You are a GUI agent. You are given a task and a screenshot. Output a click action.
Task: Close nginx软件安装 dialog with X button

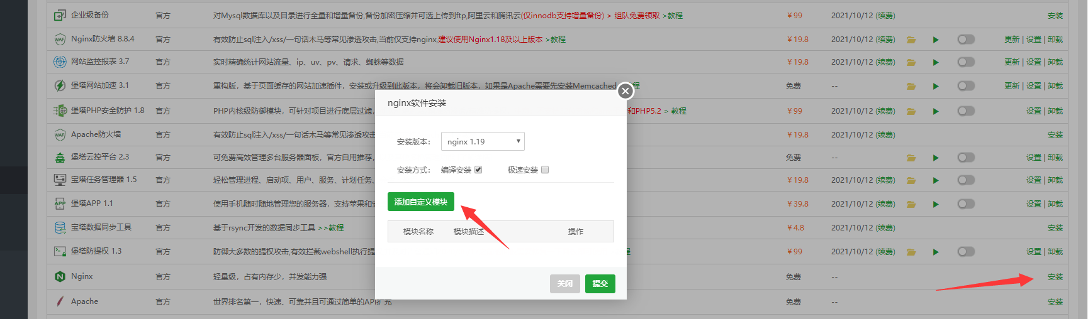(625, 91)
